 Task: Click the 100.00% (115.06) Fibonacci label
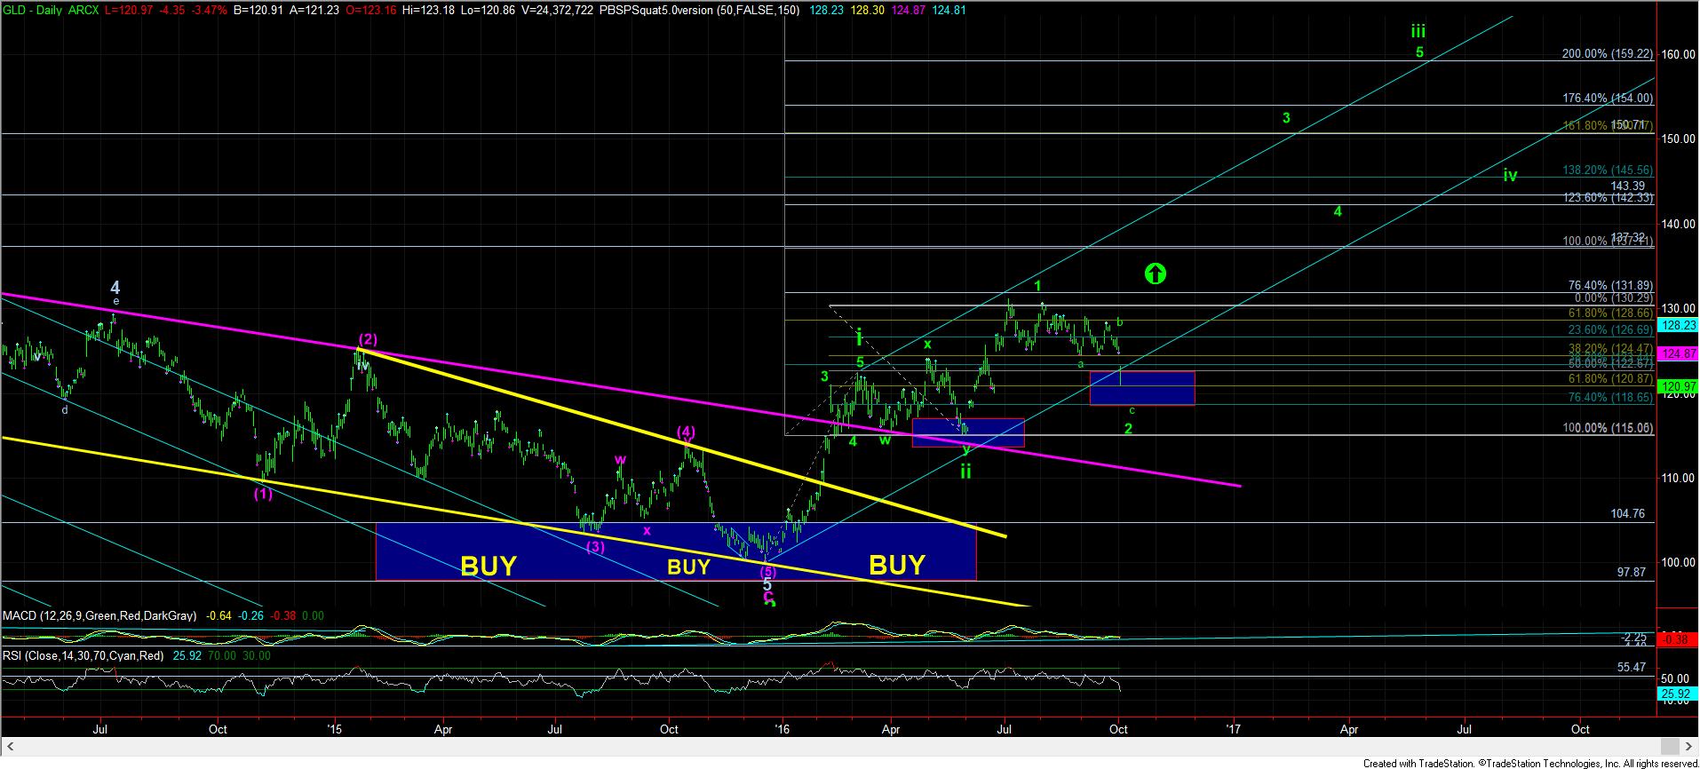(1608, 428)
